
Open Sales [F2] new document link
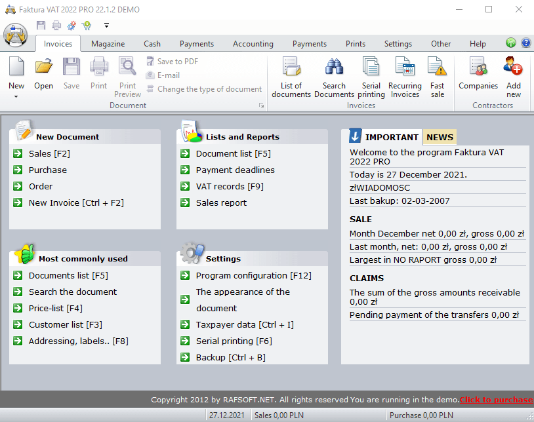49,153
